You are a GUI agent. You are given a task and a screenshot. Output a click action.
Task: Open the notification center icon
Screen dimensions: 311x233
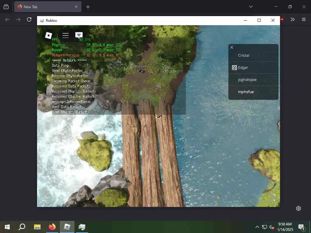[301, 227]
